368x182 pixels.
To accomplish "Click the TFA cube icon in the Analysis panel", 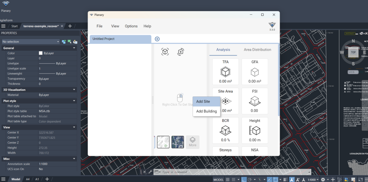I will (225, 72).
